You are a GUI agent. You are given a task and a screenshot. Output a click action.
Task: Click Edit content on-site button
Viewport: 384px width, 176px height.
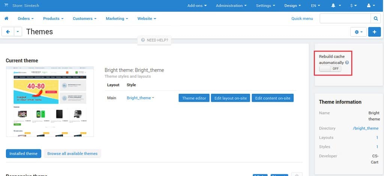(x=273, y=98)
